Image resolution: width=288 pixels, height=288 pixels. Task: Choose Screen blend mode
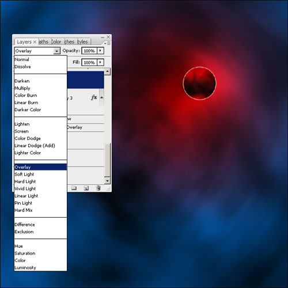pyautogui.click(x=40, y=131)
